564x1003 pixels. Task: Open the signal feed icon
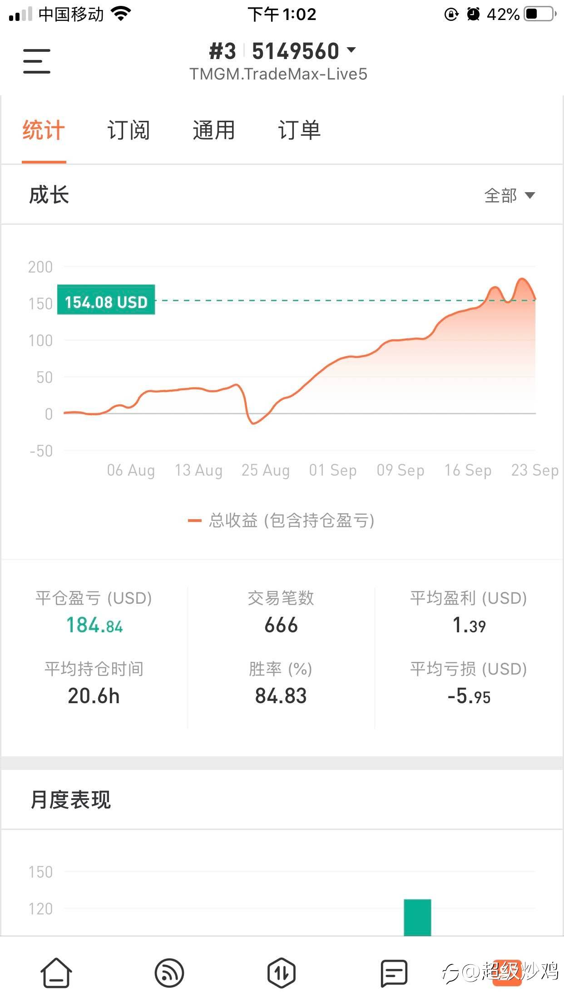[169, 973]
